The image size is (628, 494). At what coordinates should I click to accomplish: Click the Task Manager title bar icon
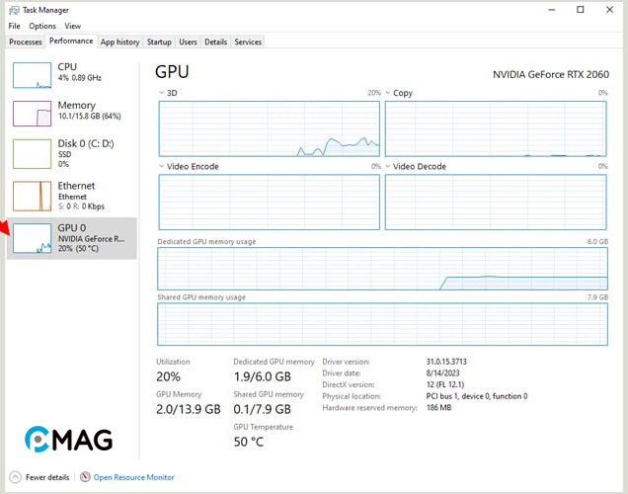(x=14, y=10)
